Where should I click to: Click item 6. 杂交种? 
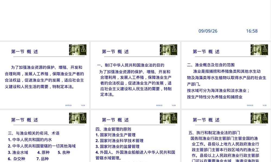click(17, 159)
